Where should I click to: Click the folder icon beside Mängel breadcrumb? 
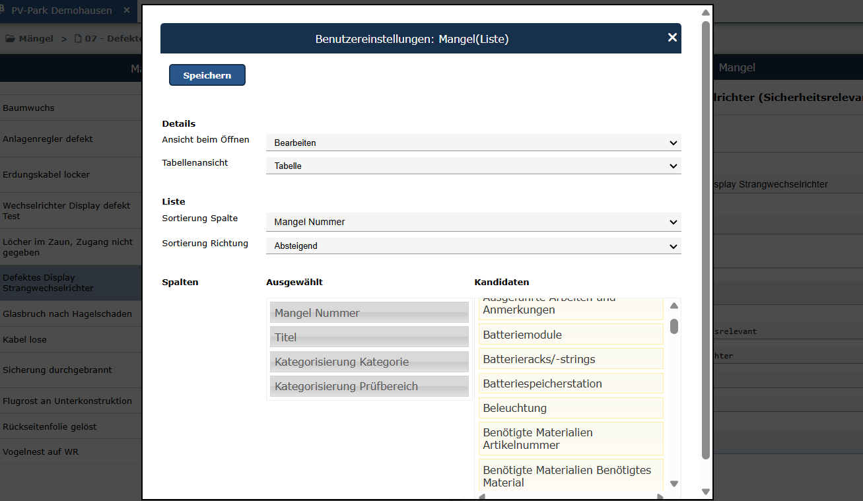[11, 38]
